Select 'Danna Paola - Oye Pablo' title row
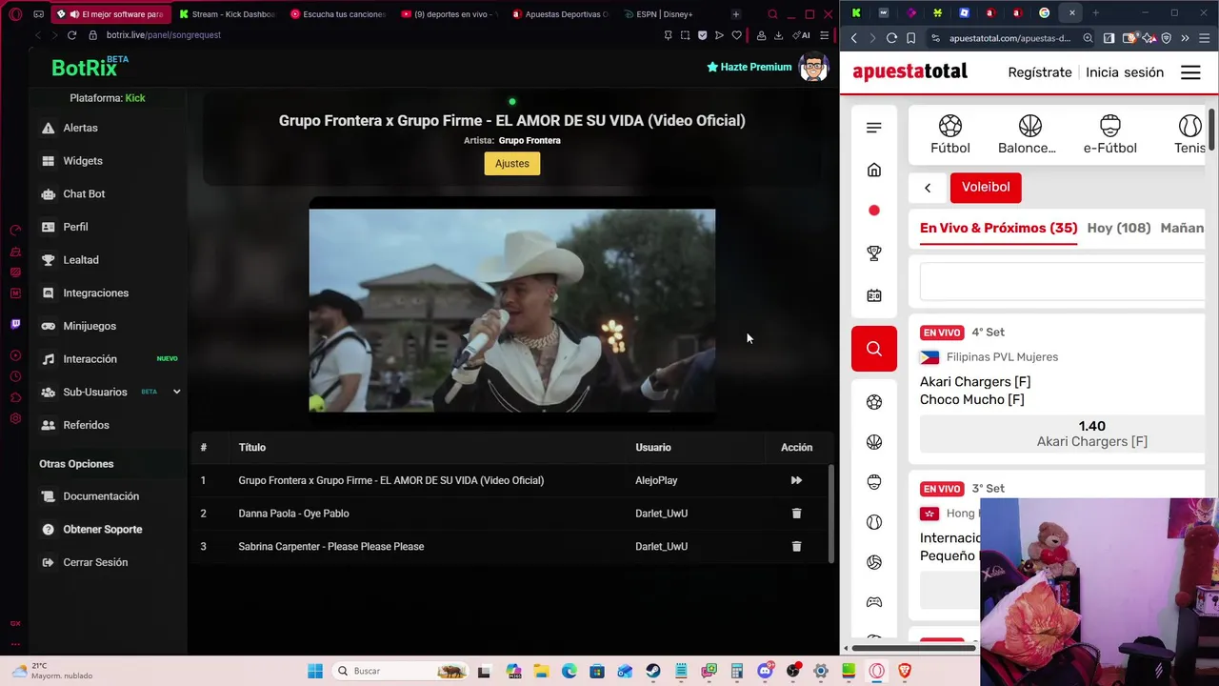1219x686 pixels. pyautogui.click(x=293, y=514)
